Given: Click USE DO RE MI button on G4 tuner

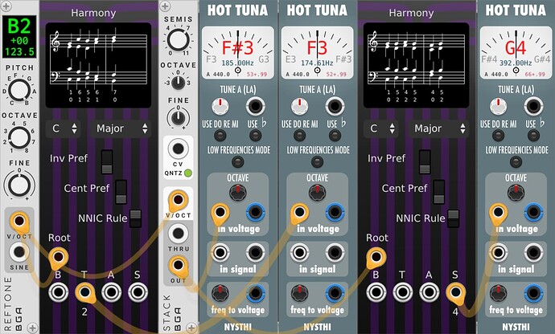Looking at the screenshot, I should pyautogui.click(x=498, y=135).
